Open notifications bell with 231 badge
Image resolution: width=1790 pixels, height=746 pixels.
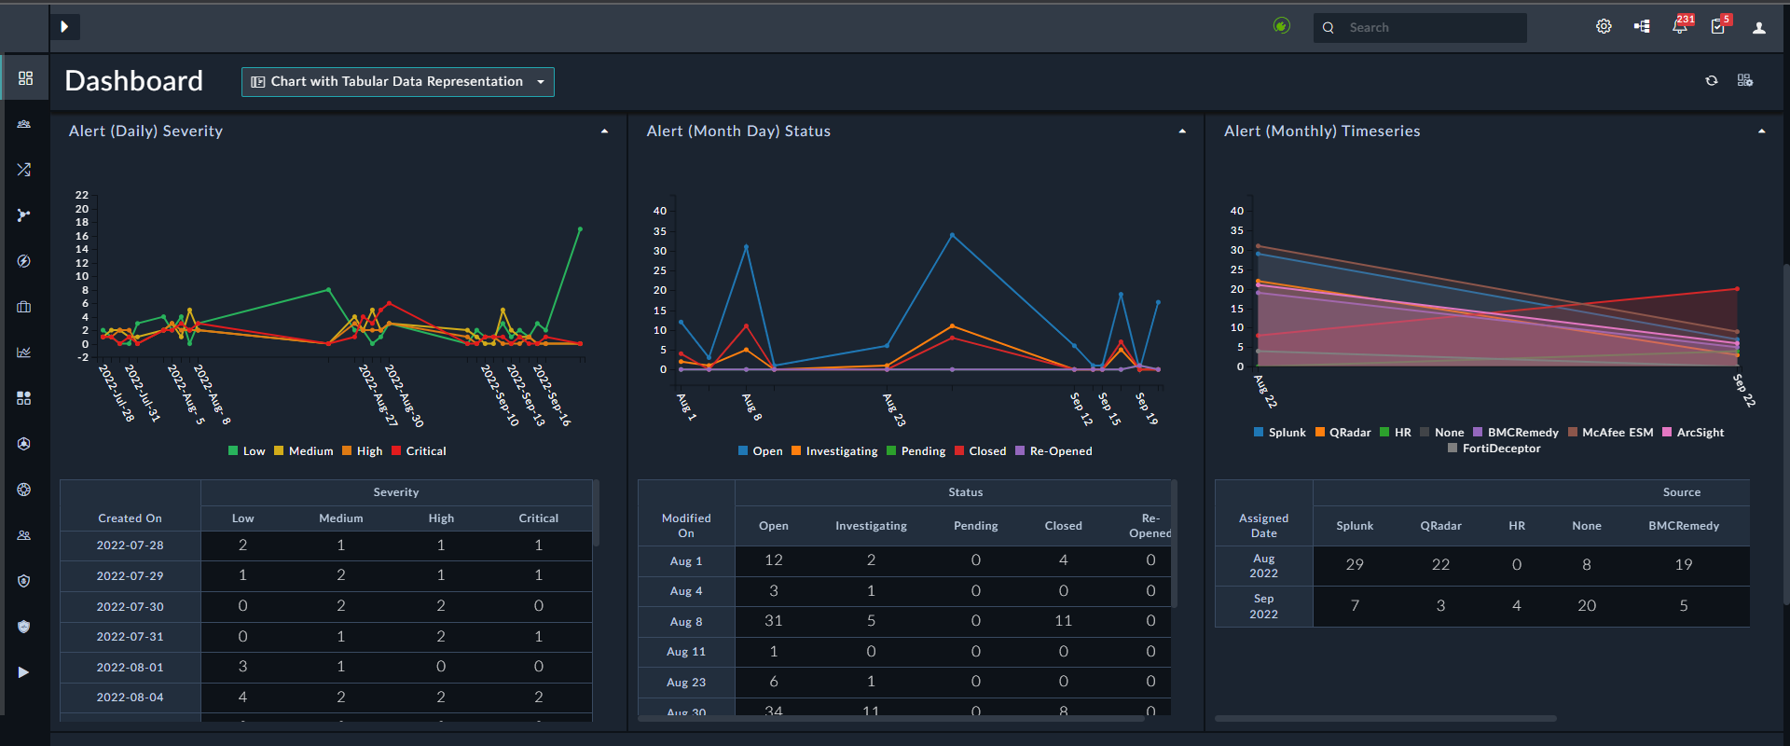[x=1680, y=27]
